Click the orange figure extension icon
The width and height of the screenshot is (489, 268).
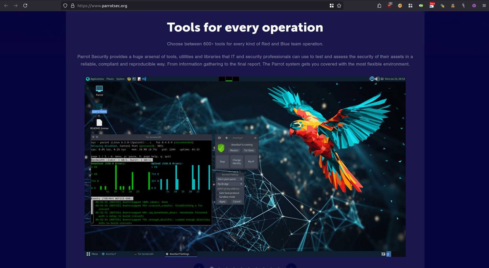(x=453, y=6)
